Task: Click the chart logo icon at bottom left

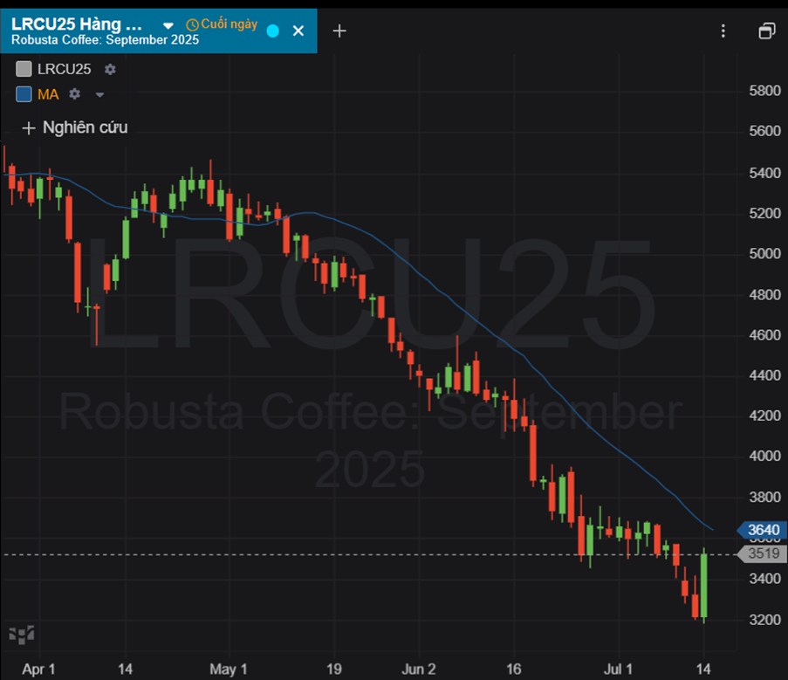Action: pos(22,635)
